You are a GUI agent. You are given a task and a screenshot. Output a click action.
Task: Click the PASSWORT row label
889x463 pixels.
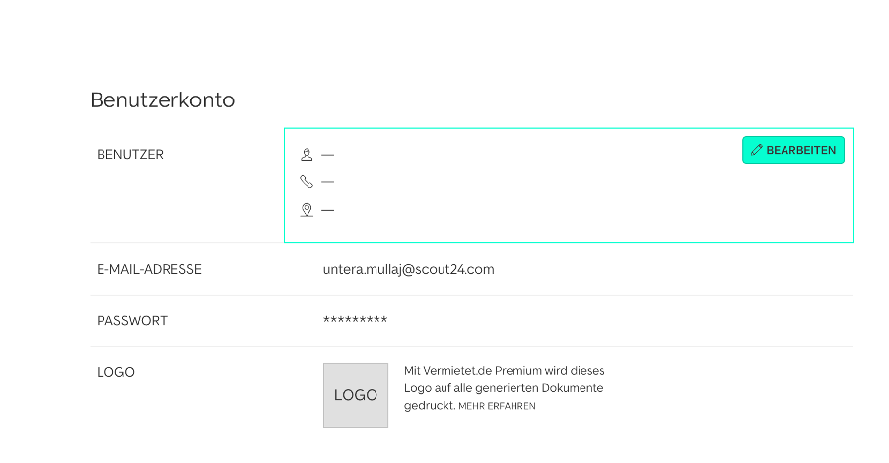click(132, 321)
